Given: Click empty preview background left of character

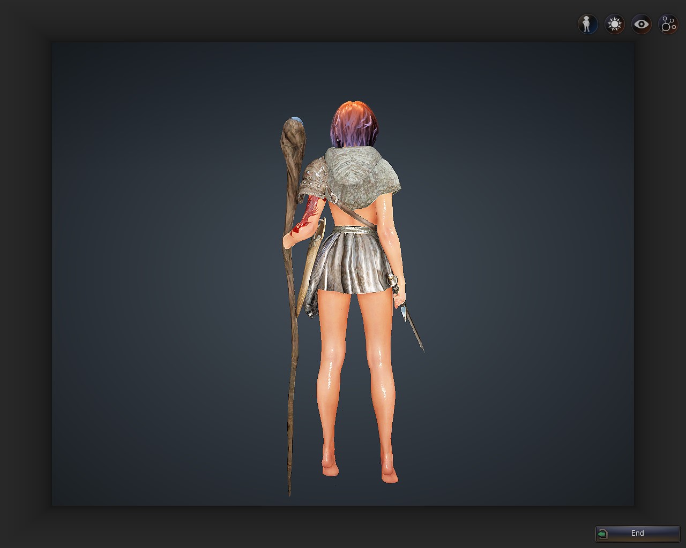Looking at the screenshot, I should click(x=161, y=268).
